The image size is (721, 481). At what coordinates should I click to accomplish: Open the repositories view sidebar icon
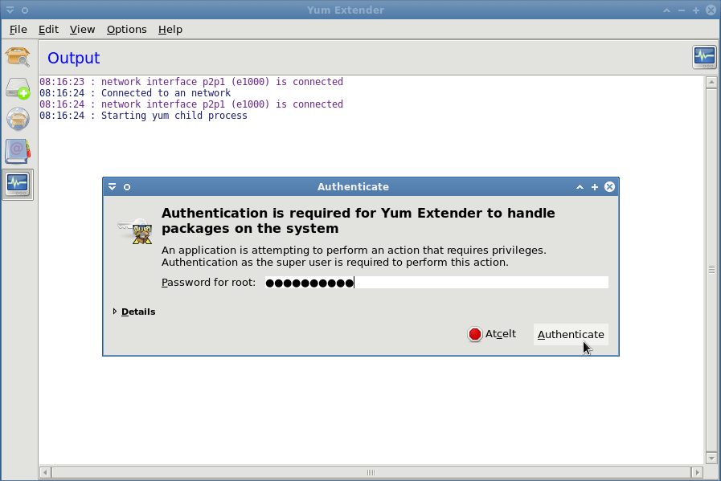coord(18,119)
